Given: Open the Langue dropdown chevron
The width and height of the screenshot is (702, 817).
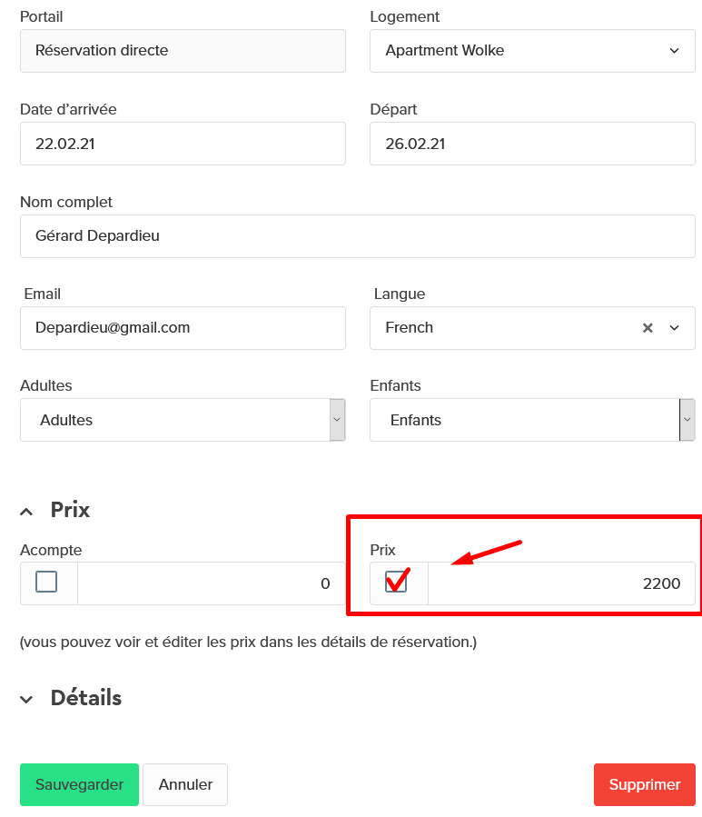Looking at the screenshot, I should click(675, 328).
